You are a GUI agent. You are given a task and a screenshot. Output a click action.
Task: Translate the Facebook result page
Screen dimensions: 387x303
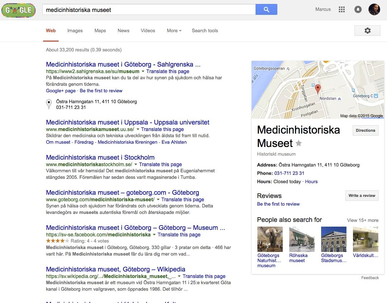click(x=179, y=235)
